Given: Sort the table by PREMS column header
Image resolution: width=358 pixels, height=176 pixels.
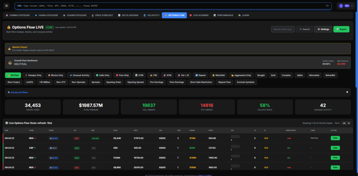Looking at the screenshot, I should [192, 130].
